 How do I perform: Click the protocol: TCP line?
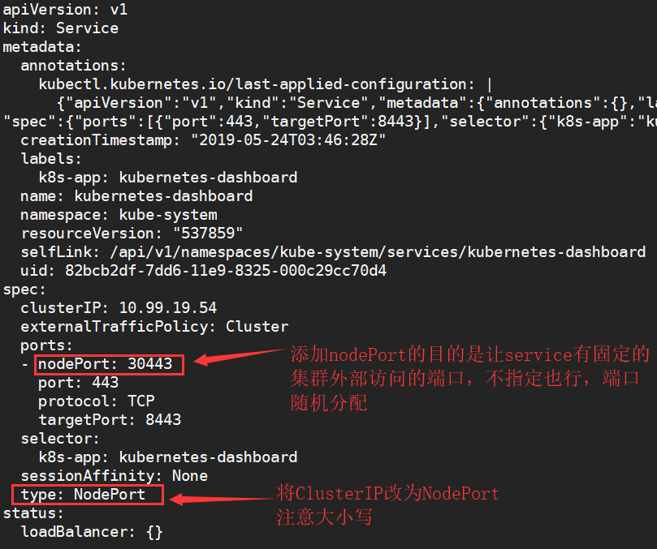[96, 401]
